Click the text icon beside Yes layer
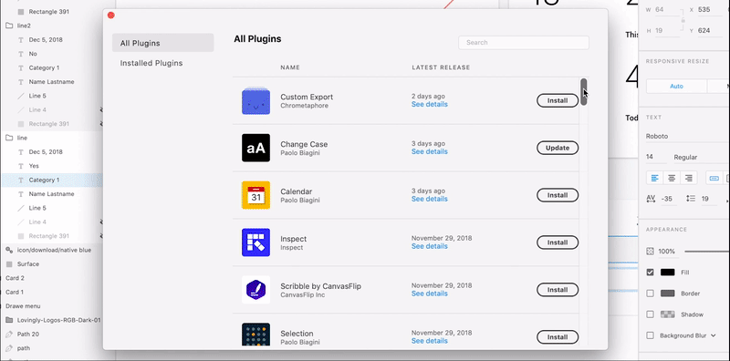 (x=20, y=166)
